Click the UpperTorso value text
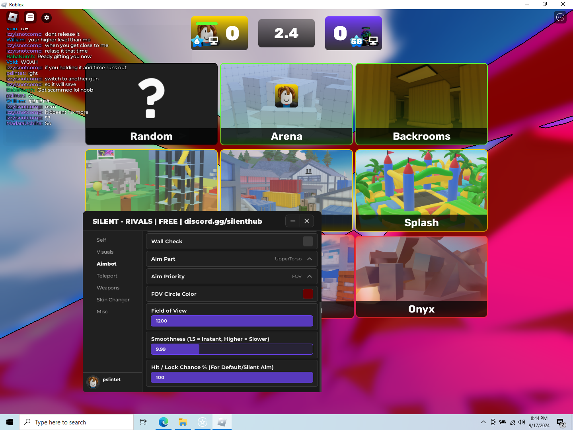 pyautogui.click(x=288, y=259)
